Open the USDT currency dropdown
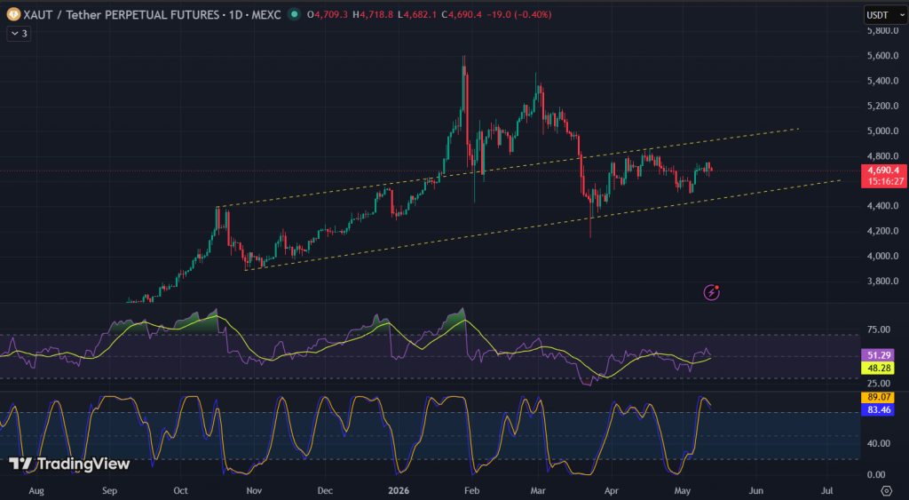Viewport: 909px width, 500px height. point(885,14)
